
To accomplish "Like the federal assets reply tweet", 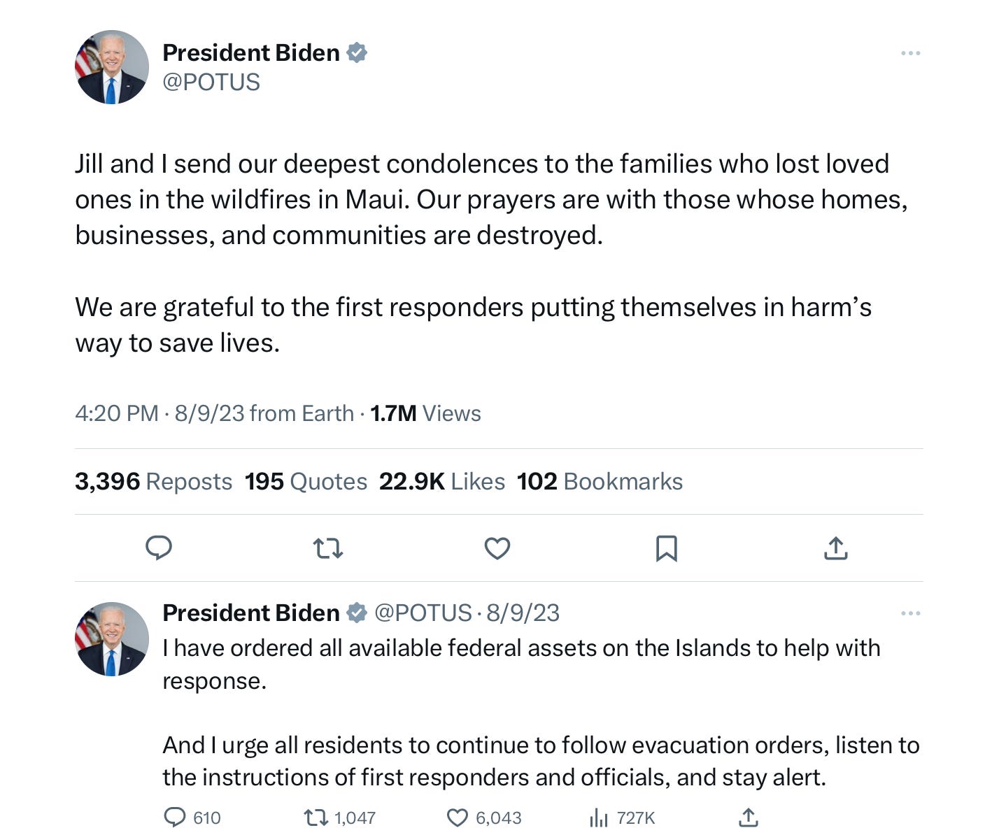I will coord(458,817).
